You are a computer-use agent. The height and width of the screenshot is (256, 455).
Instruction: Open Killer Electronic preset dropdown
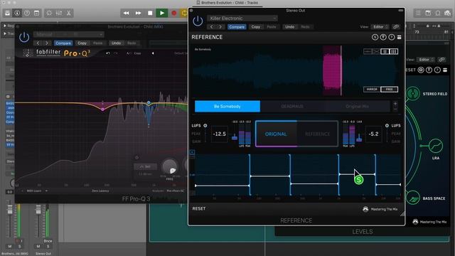[242, 18]
